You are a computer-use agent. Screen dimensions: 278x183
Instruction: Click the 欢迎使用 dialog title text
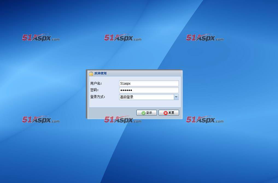click(100, 73)
